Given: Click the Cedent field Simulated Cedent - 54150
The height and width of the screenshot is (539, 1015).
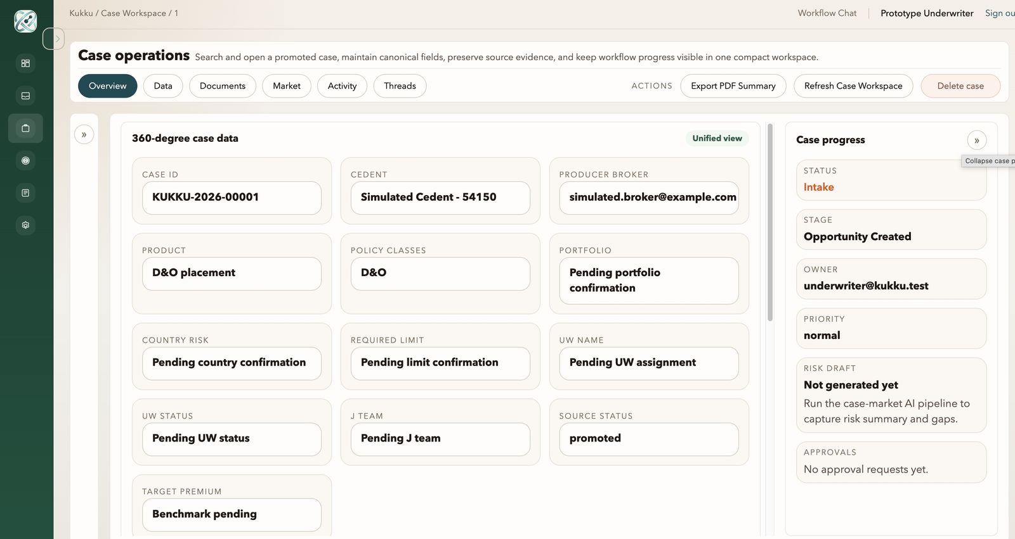Looking at the screenshot, I should [440, 198].
